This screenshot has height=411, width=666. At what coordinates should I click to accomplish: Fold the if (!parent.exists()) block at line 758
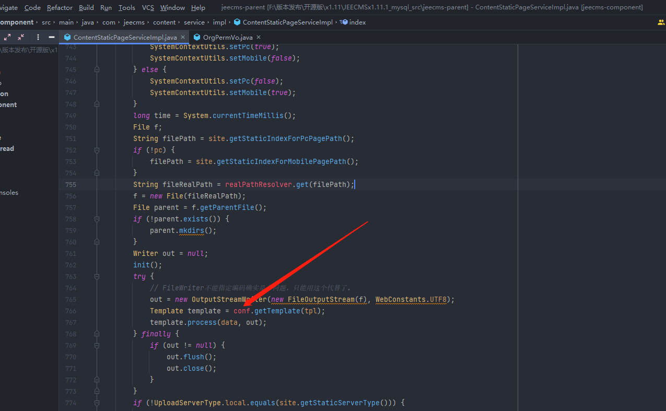(97, 219)
